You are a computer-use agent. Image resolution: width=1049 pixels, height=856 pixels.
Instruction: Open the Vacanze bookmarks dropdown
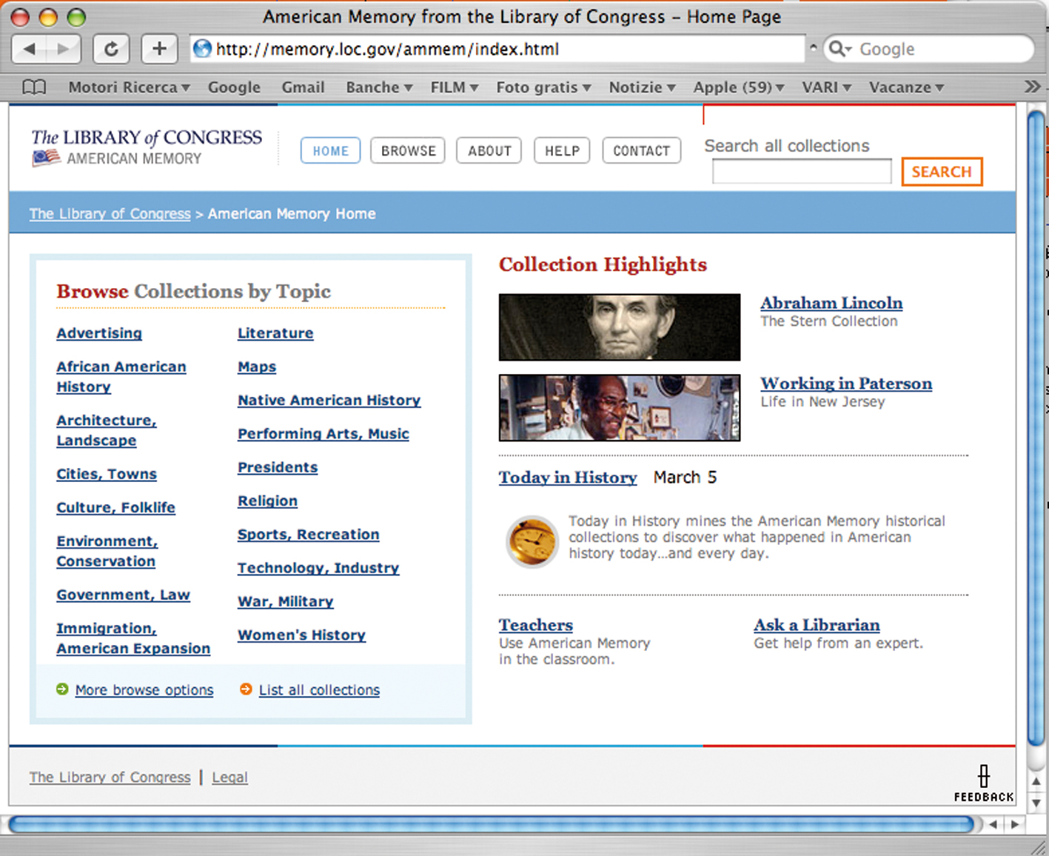click(906, 87)
